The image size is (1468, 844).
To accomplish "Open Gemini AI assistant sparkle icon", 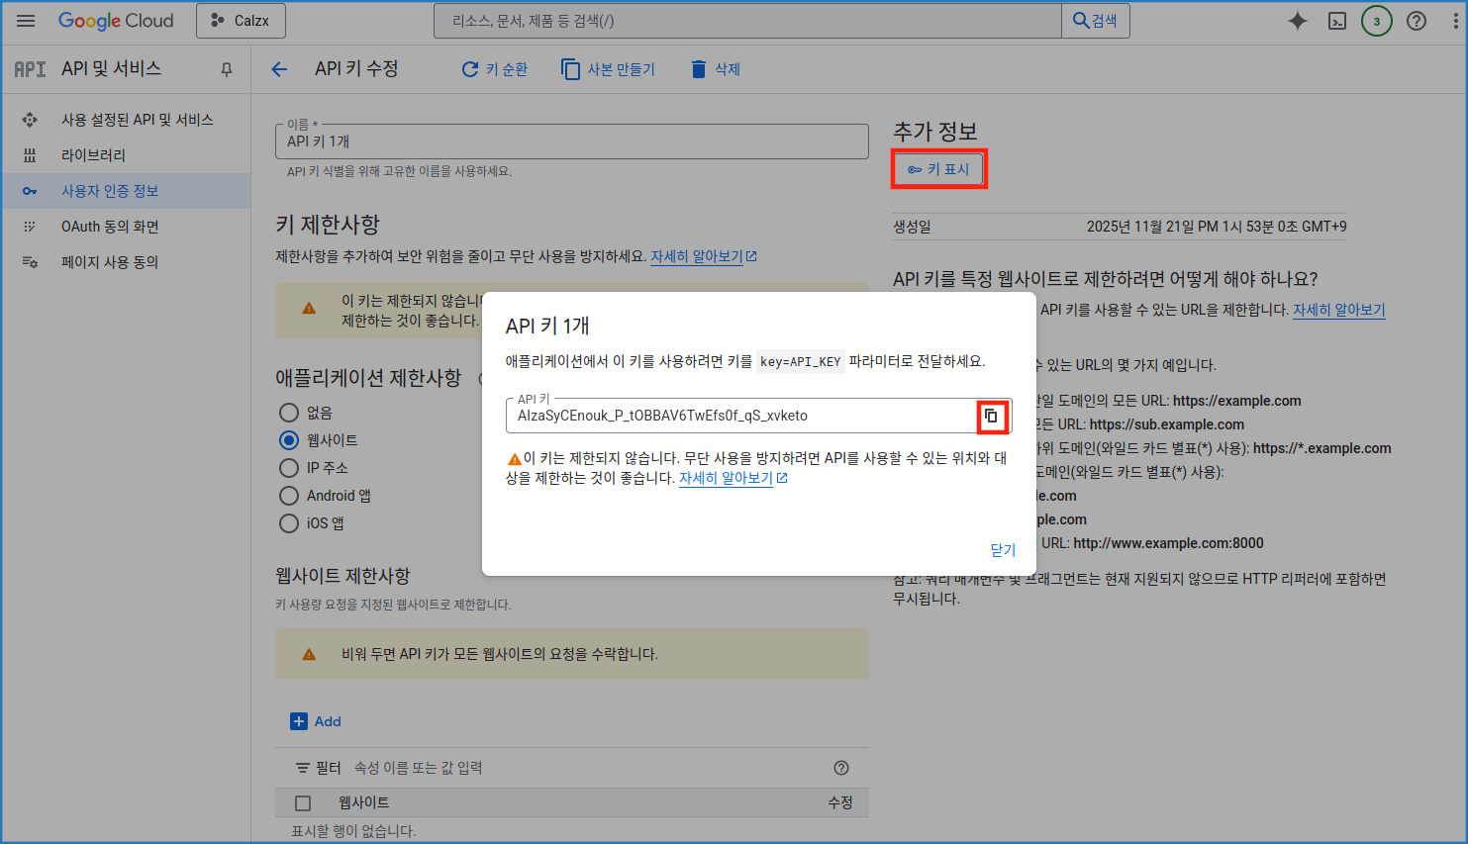I will pyautogui.click(x=1297, y=21).
